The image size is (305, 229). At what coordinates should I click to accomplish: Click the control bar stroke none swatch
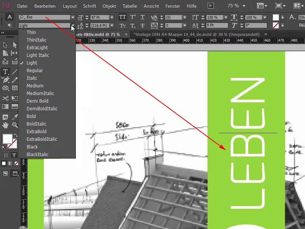tap(276, 25)
